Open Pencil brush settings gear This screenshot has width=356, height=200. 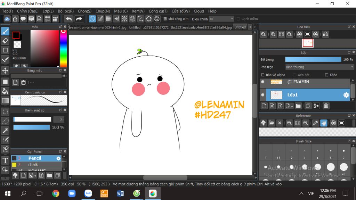point(58,158)
